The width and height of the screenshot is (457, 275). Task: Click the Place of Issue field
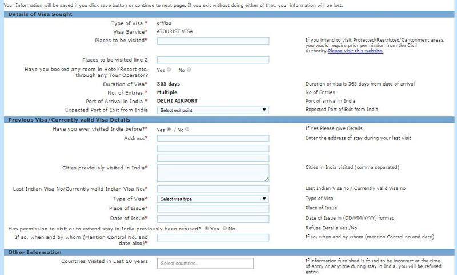213,208
